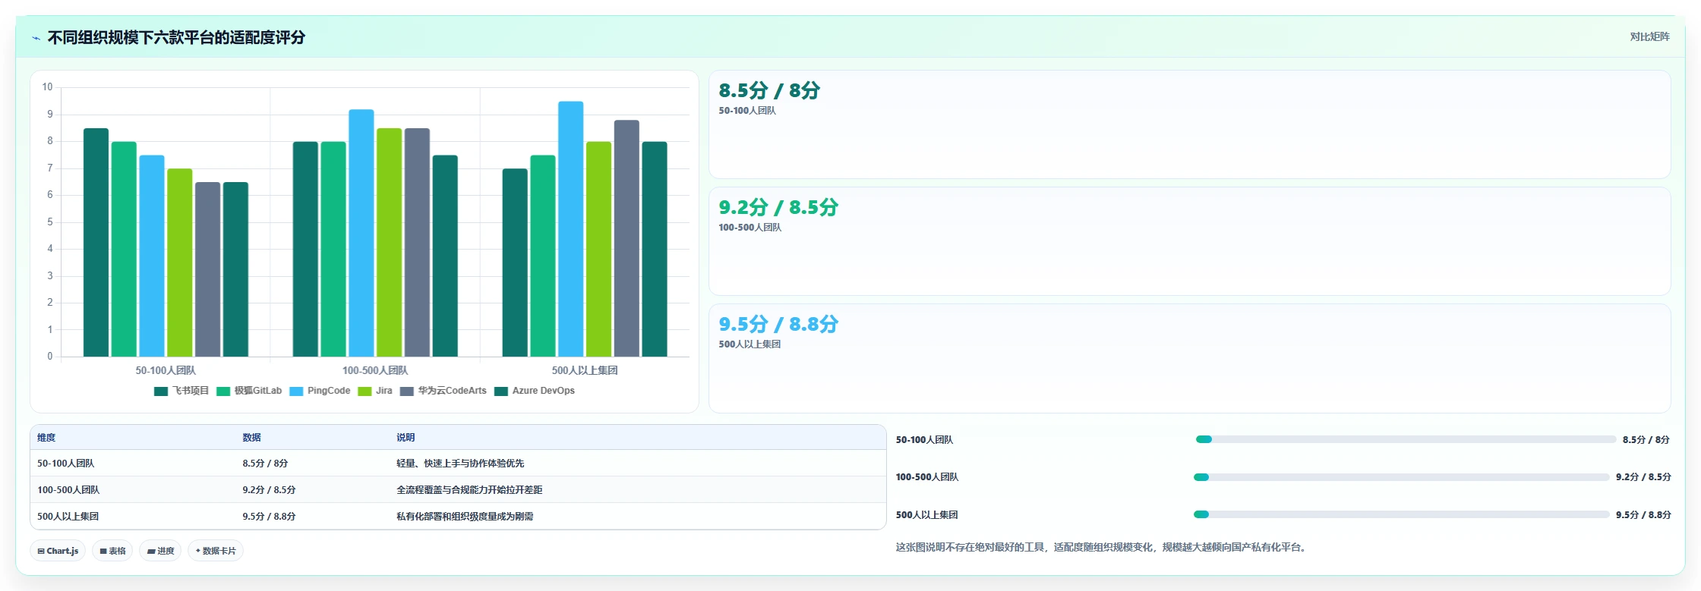Toggle the 华为云CodeArts legend entry
The width and height of the screenshot is (1701, 591).
click(443, 391)
